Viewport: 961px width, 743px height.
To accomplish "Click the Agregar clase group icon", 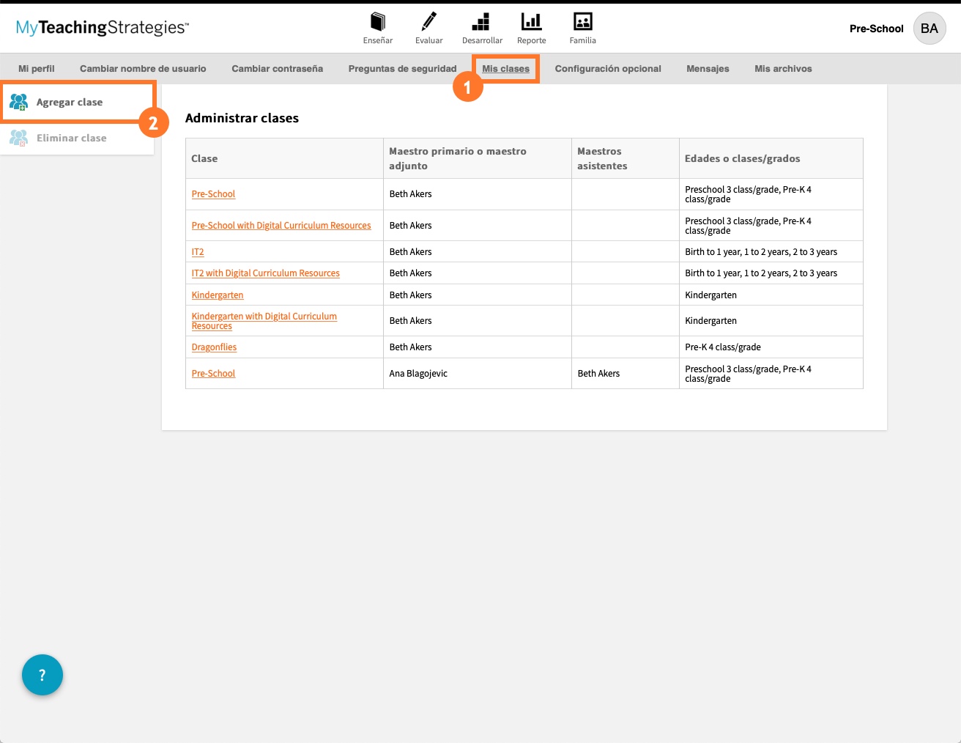I will click(18, 102).
